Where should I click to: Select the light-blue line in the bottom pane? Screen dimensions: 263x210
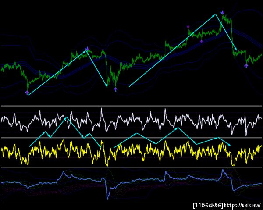coord(131,184)
